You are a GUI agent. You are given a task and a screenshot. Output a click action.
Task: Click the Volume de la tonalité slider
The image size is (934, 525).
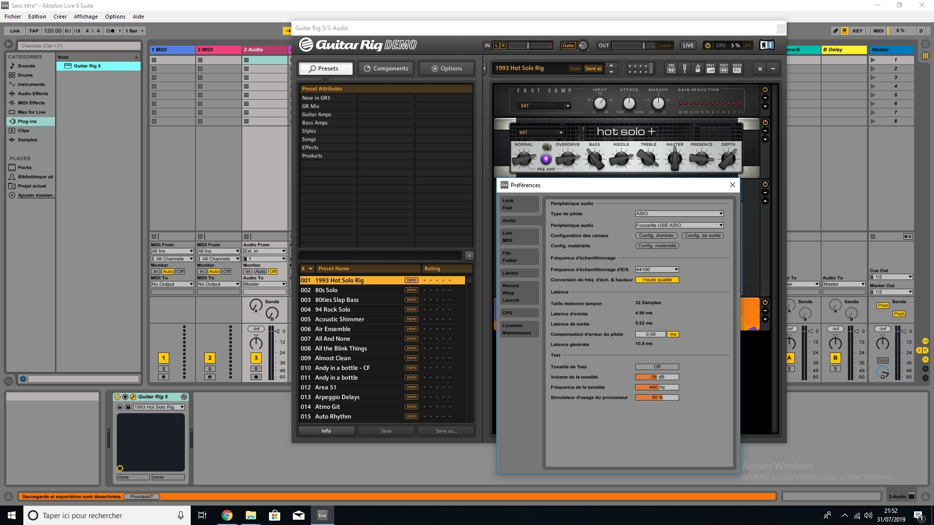[x=657, y=377]
